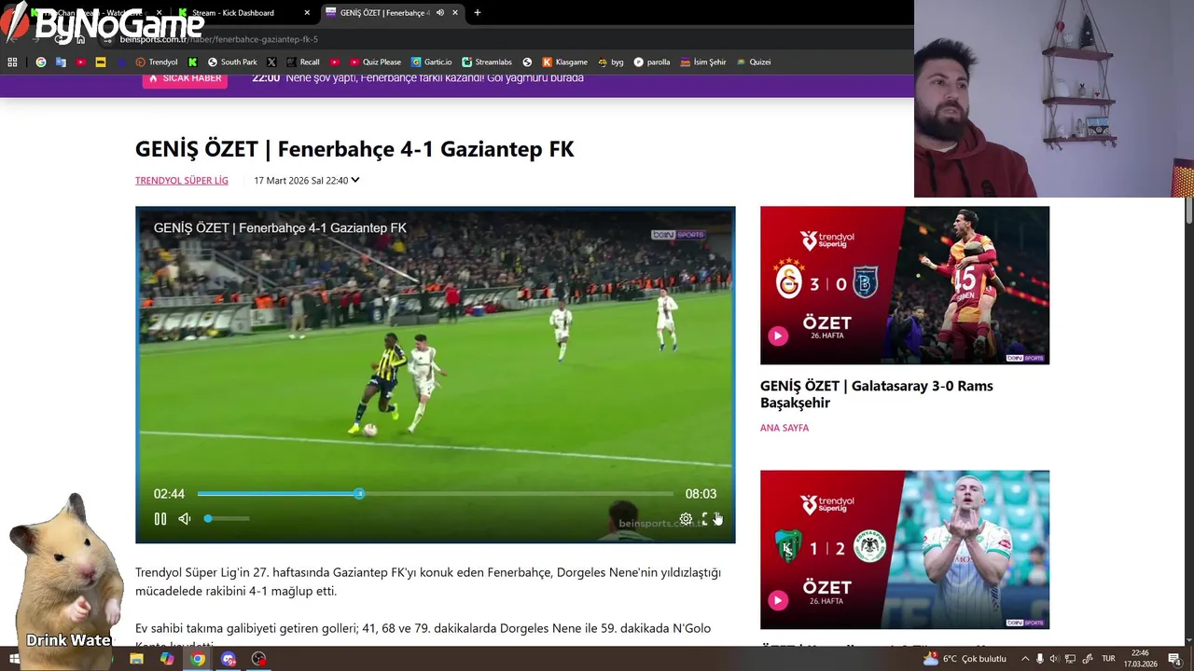The image size is (1194, 671).
Task: Adjust the video volume slider
Action: pyautogui.click(x=227, y=518)
